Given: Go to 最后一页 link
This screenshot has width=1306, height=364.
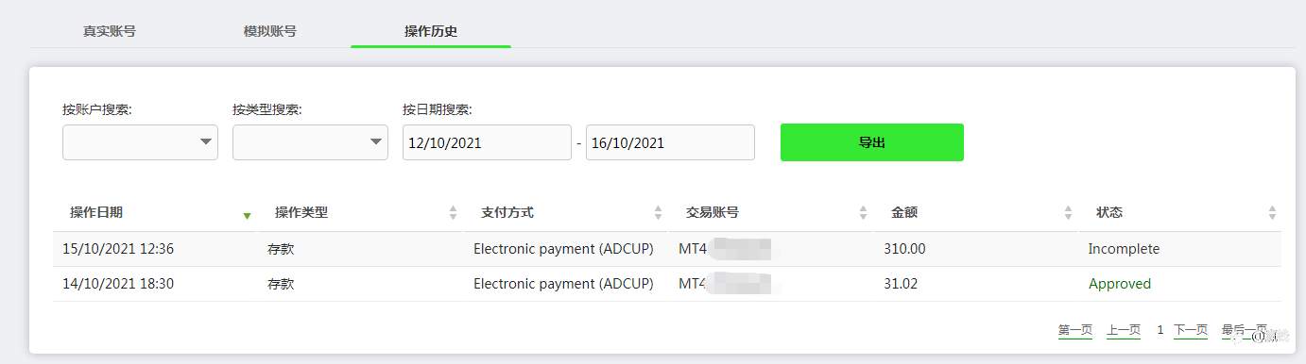Looking at the screenshot, I should [1245, 330].
